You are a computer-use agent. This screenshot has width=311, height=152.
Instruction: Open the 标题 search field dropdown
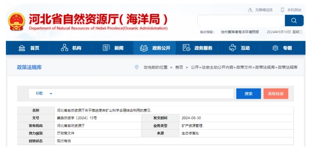tap(51, 94)
